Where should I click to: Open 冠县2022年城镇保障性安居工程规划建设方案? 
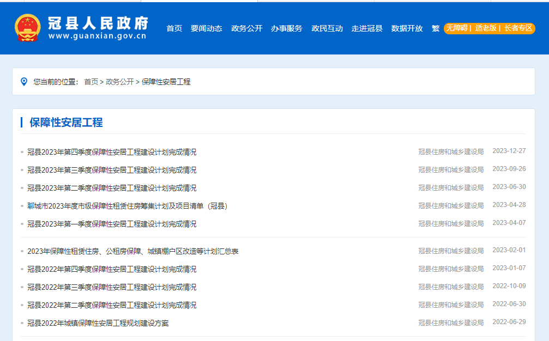click(98, 323)
